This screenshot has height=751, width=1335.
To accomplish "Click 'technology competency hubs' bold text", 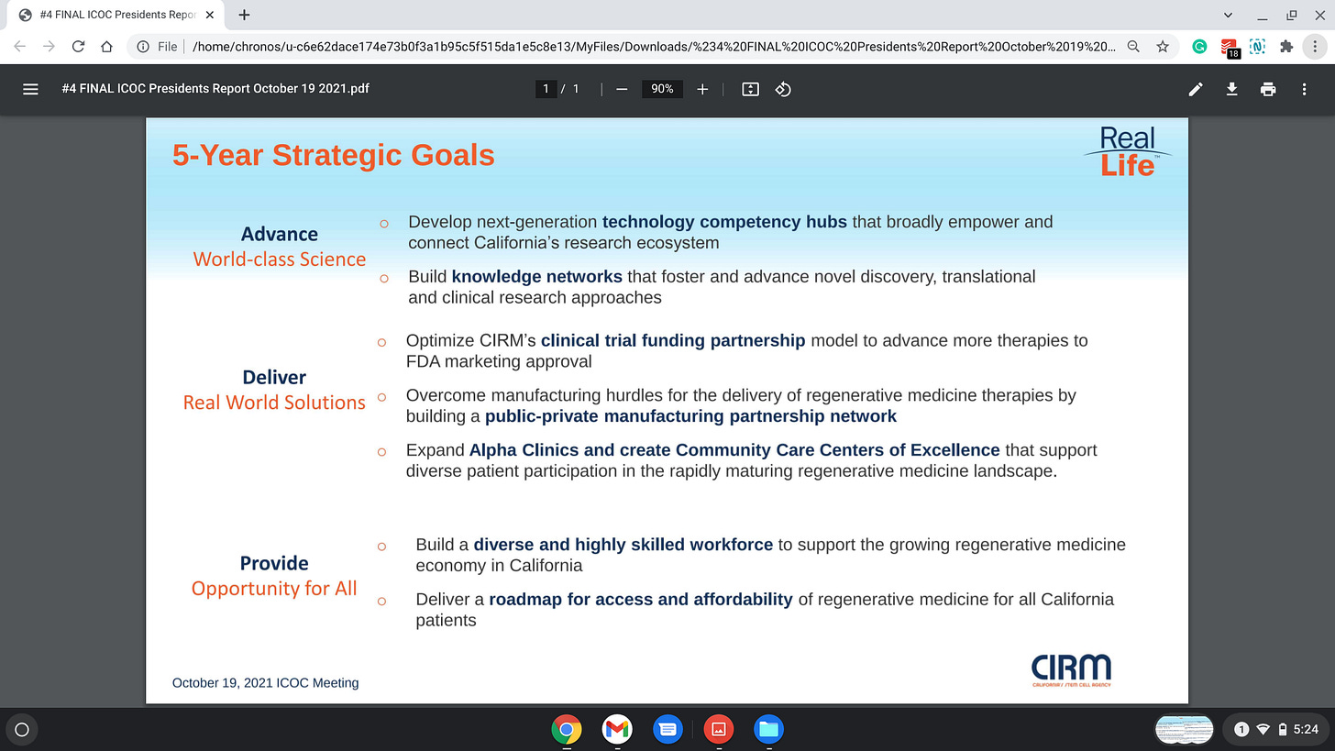I will pos(725,222).
